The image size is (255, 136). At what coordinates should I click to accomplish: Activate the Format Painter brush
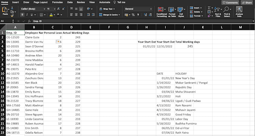click(x=12, y=16)
